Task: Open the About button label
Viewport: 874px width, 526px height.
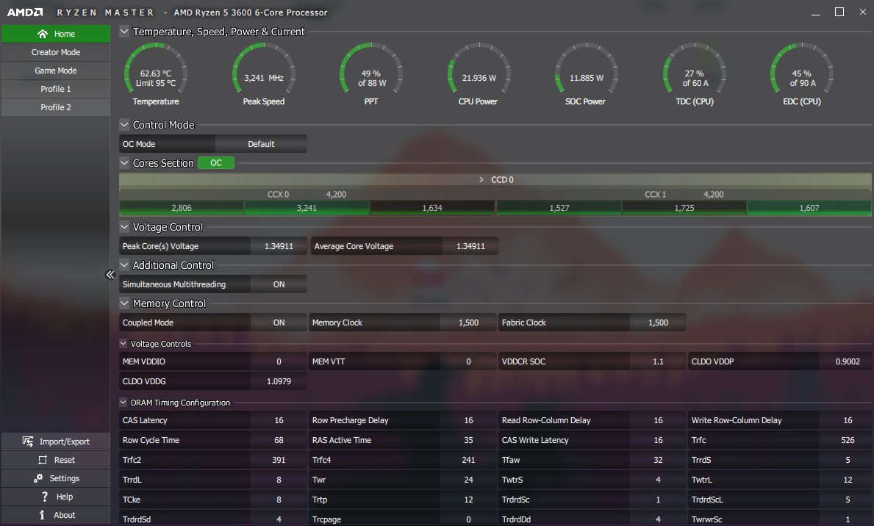Action: tap(65, 515)
